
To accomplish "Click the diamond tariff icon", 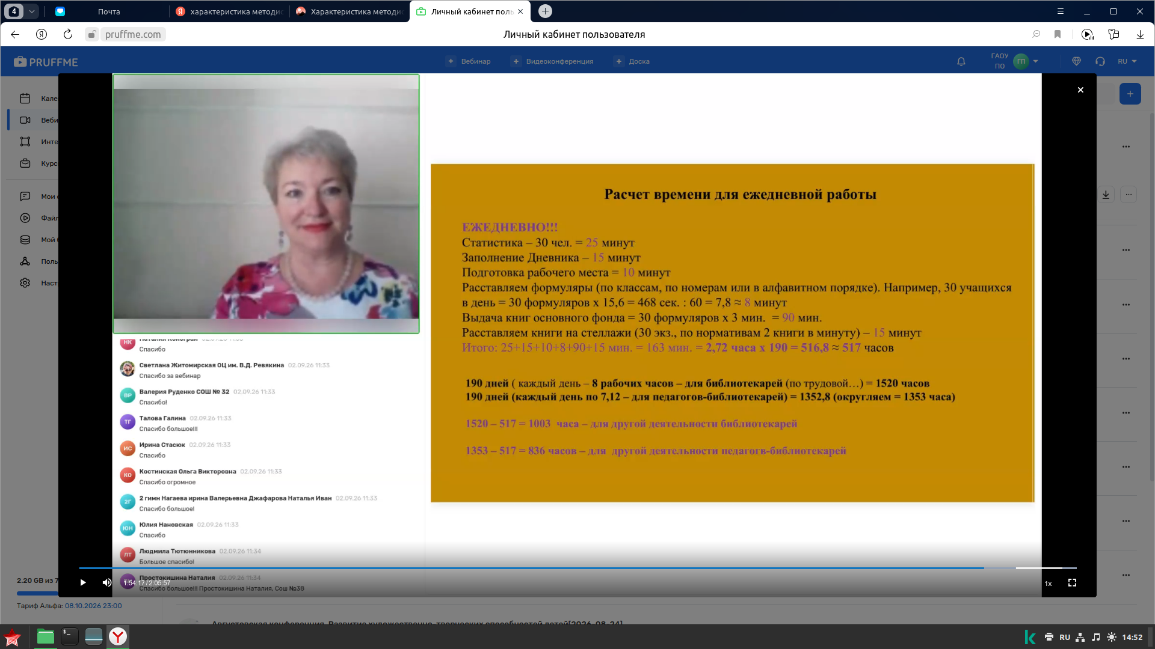I will [x=1077, y=61].
